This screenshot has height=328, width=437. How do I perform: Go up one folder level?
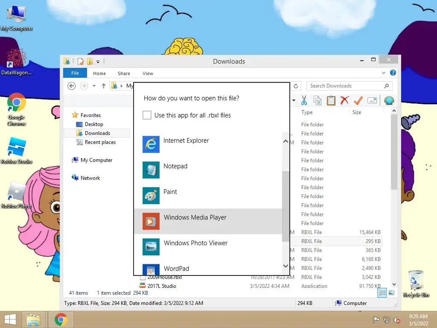pos(104,86)
